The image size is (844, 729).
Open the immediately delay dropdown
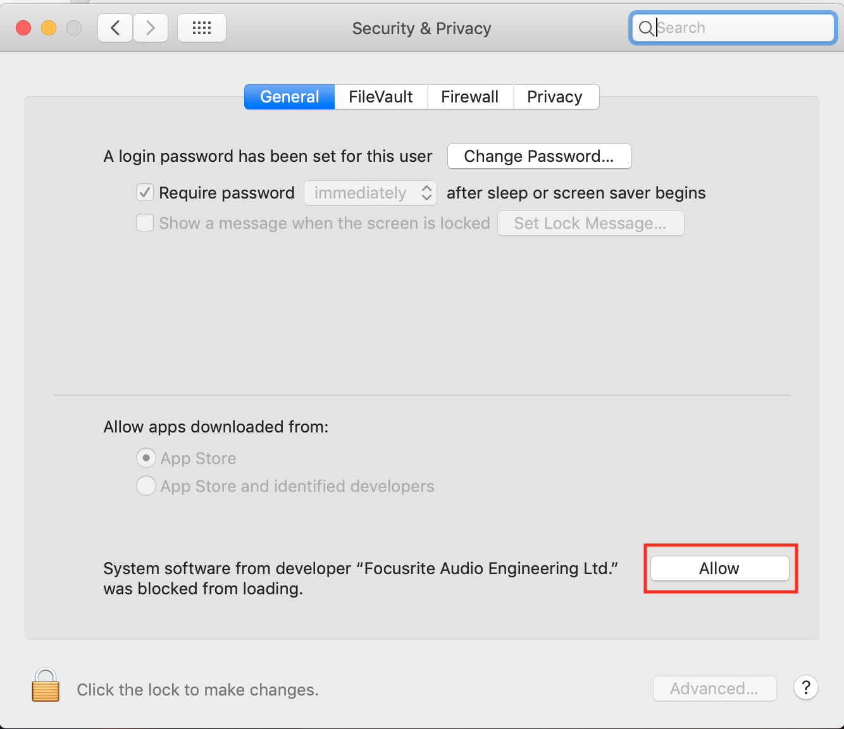[x=371, y=193]
